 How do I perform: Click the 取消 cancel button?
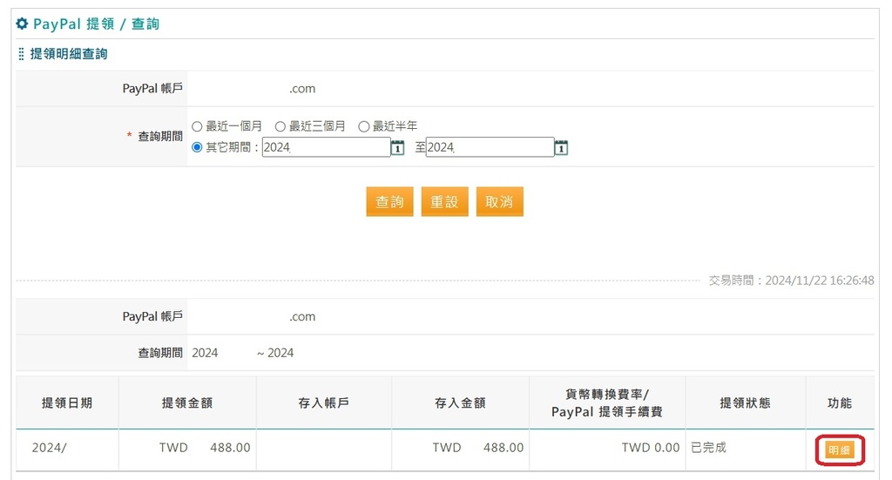pos(499,202)
